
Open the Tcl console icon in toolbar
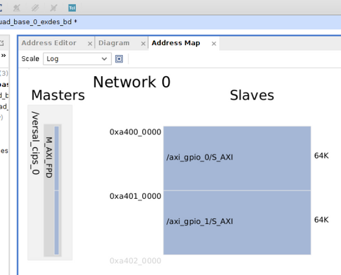(x=72, y=8)
